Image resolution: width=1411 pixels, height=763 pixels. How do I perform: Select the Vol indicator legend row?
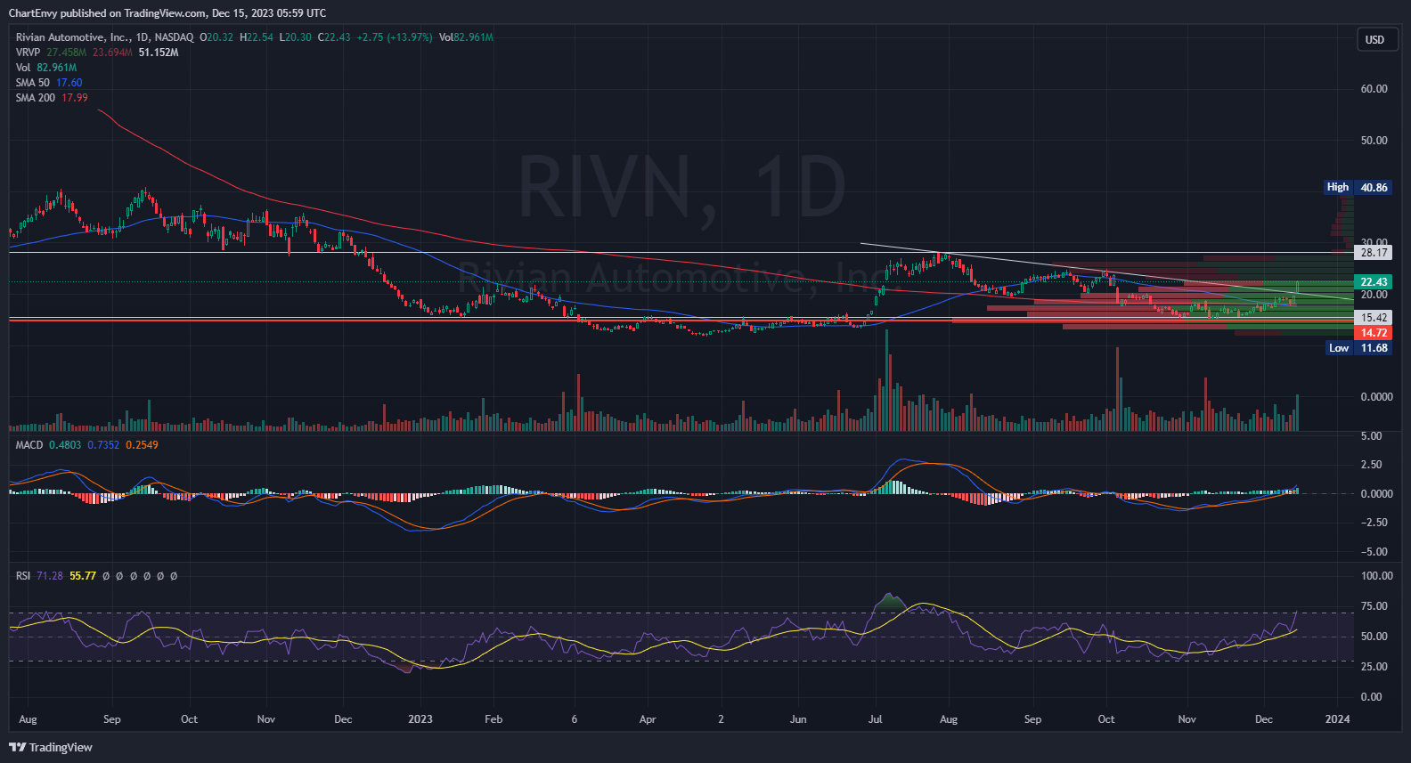pos(46,68)
